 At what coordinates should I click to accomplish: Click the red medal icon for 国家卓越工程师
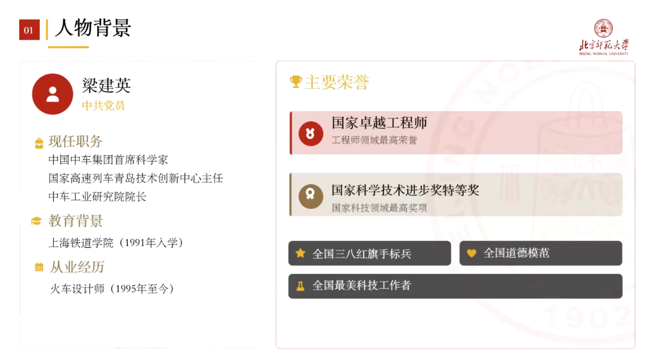pyautogui.click(x=311, y=134)
